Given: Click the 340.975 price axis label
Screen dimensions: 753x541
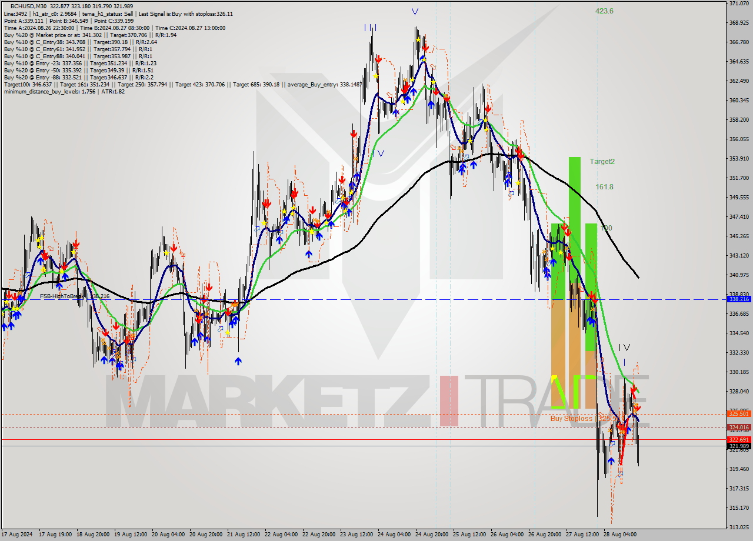Looking at the screenshot, I should (739, 275).
